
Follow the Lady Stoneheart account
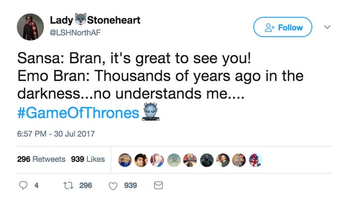point(283,27)
